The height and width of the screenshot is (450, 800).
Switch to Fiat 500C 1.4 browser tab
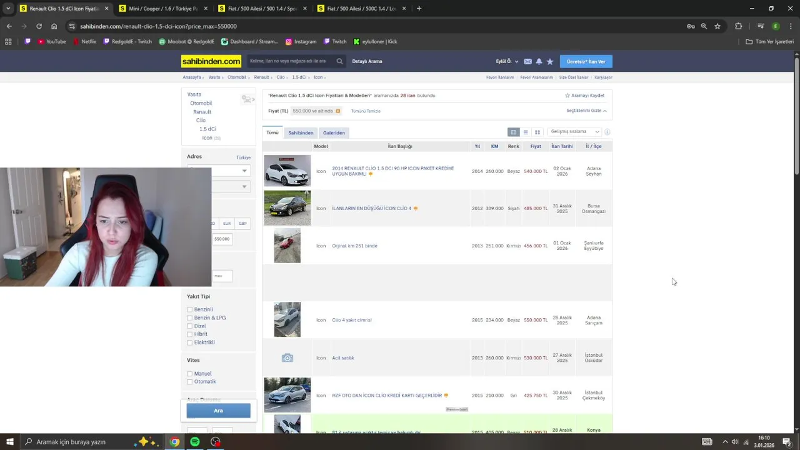coord(361,9)
